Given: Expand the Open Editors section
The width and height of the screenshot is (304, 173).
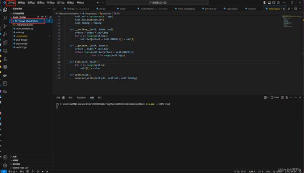Looking at the screenshot, I should point(31,14).
